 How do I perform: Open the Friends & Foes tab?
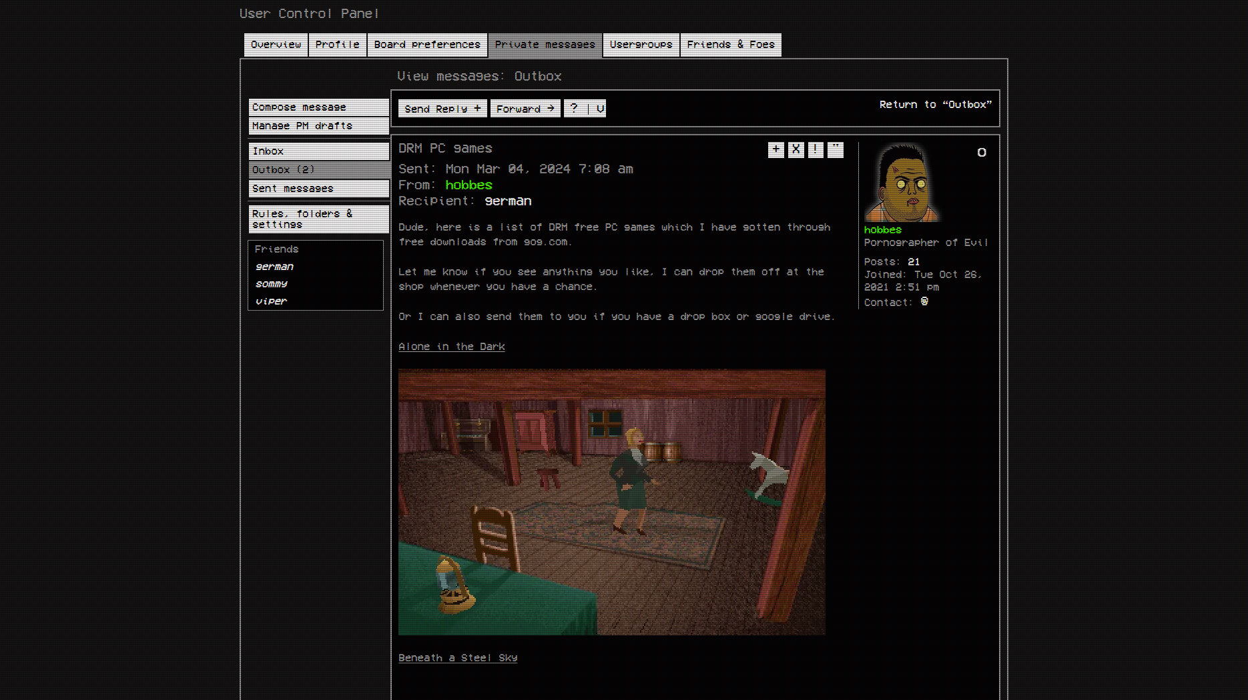pyautogui.click(x=731, y=45)
